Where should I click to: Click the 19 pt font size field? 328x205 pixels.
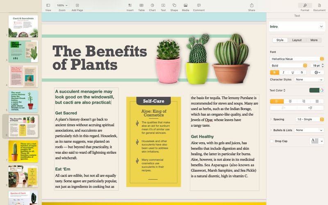(x=316, y=66)
